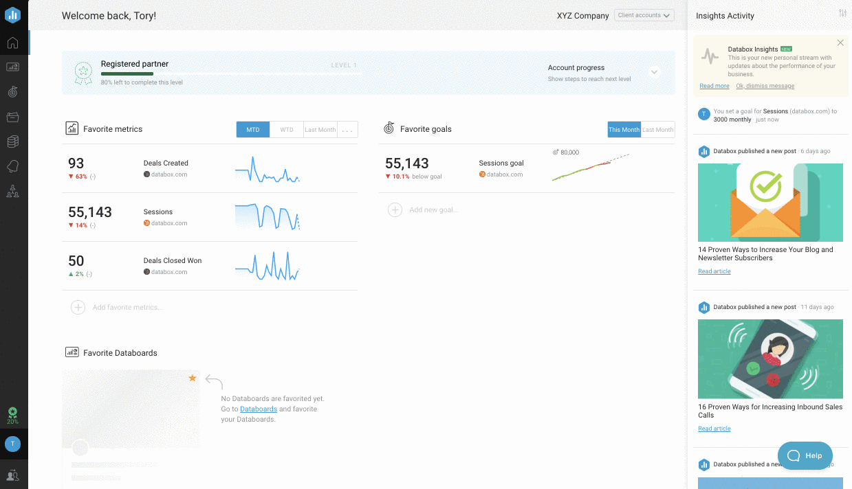The height and width of the screenshot is (489, 852).
Task: Open the Goals target icon in sidebar
Action: click(x=12, y=91)
